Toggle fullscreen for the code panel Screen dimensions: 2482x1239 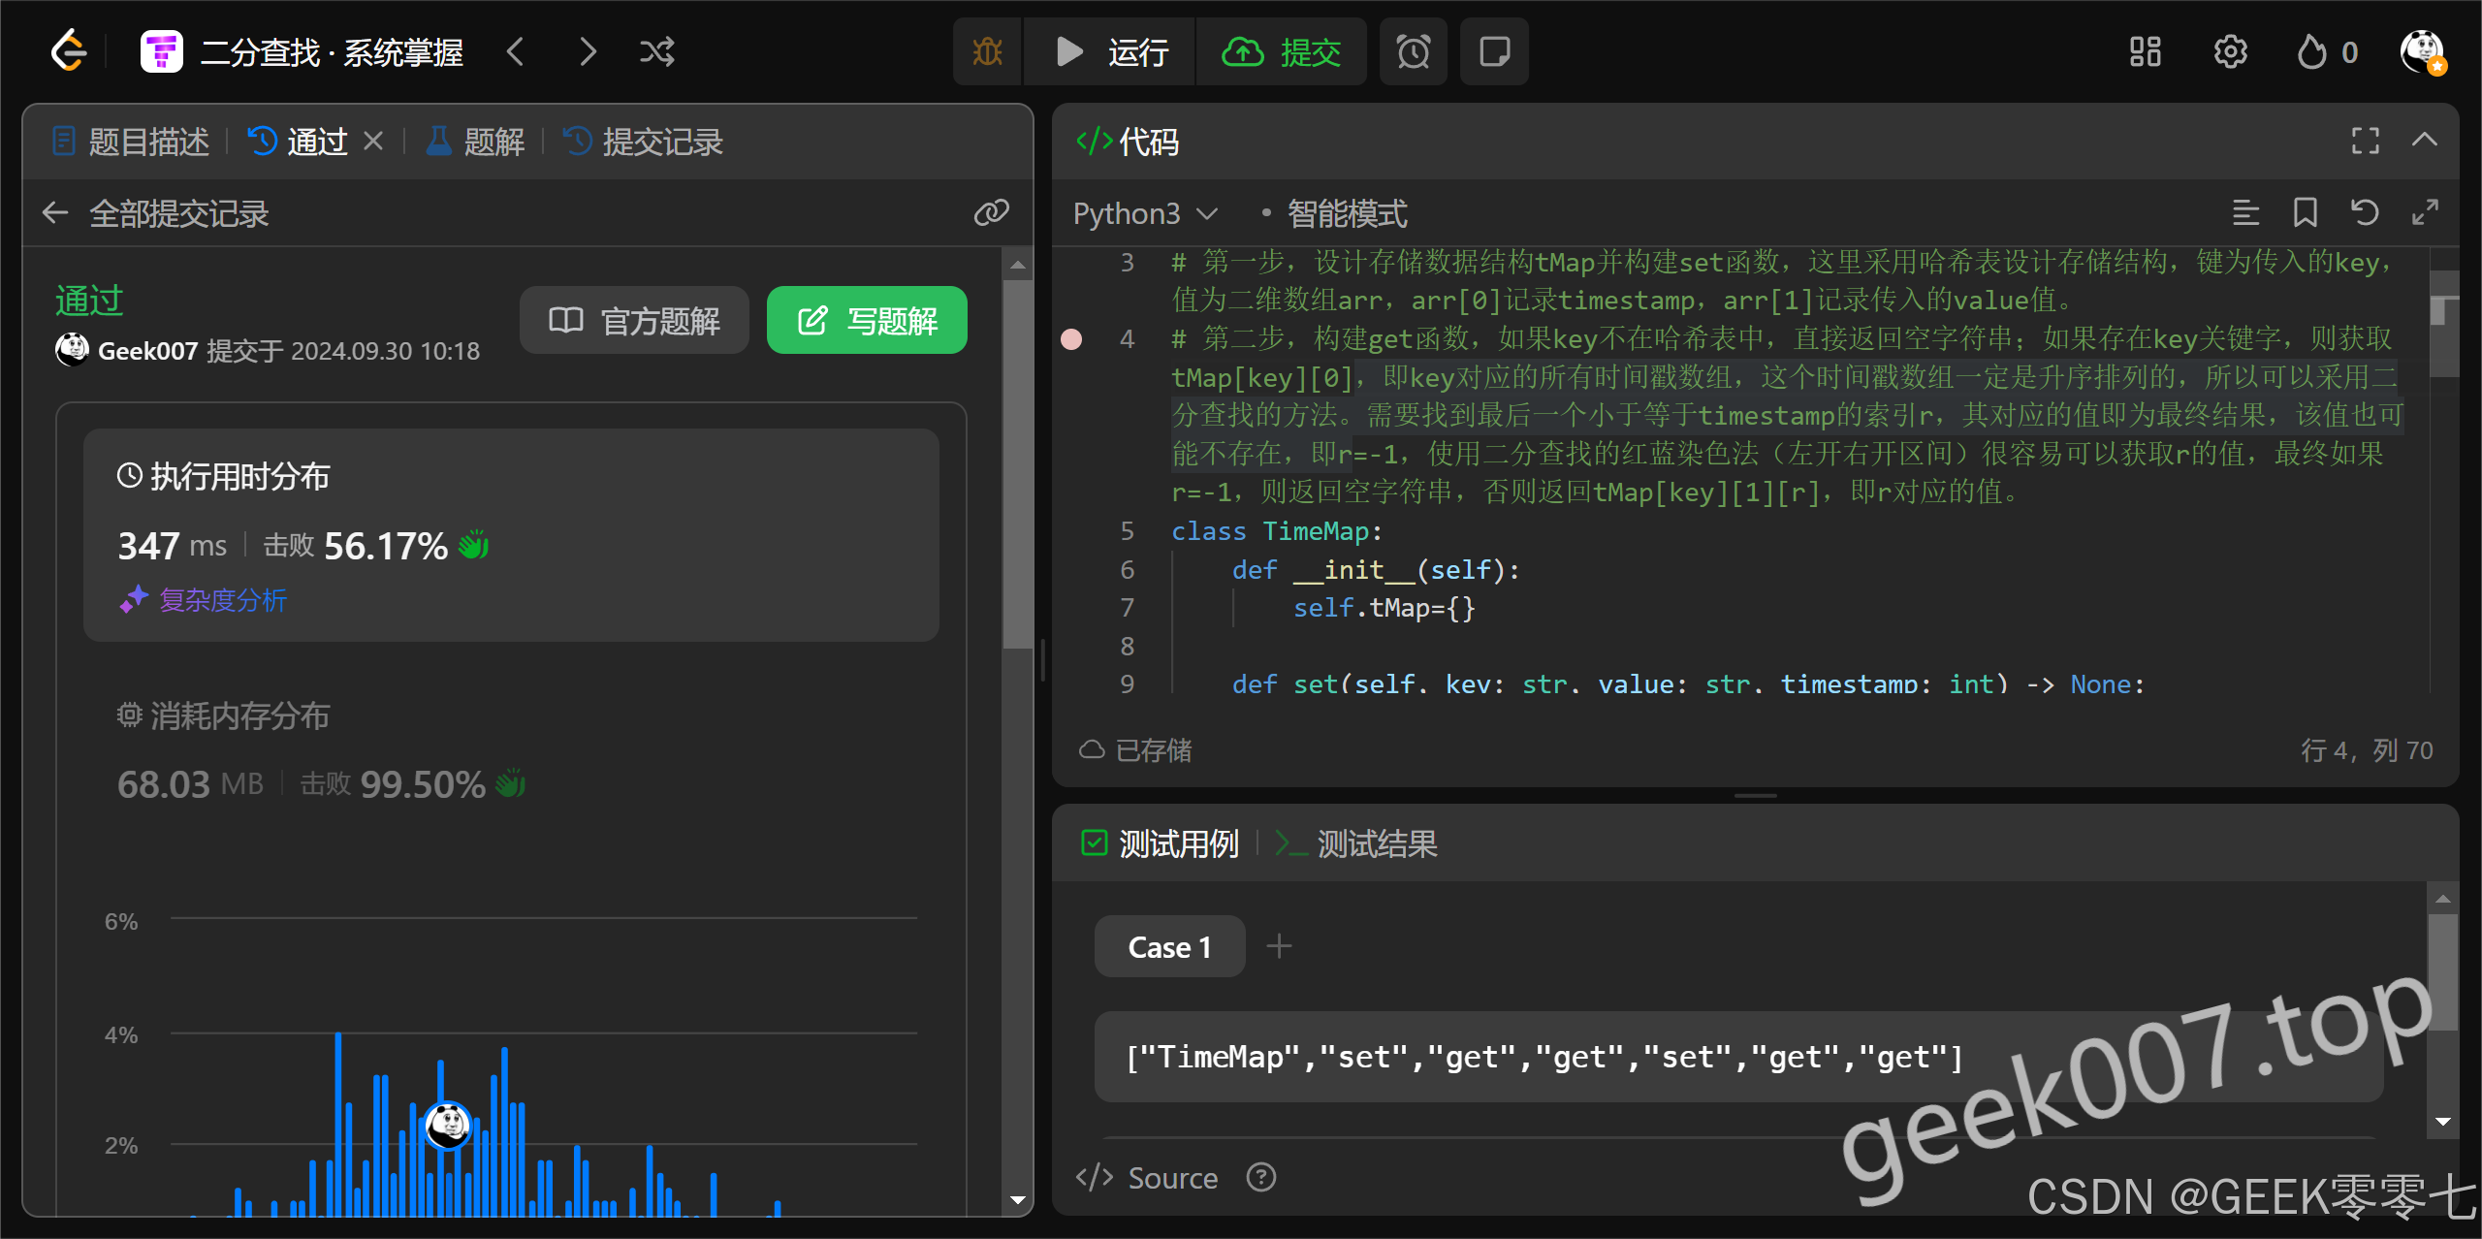click(x=2365, y=142)
